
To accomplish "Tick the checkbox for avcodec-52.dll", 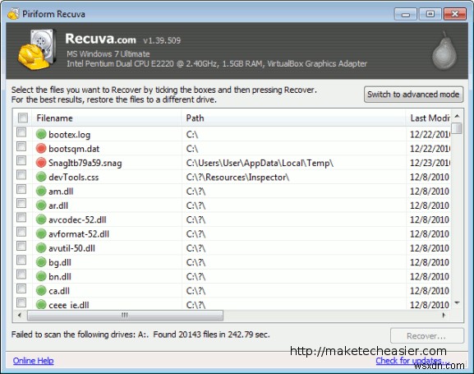I will pos(21,218).
